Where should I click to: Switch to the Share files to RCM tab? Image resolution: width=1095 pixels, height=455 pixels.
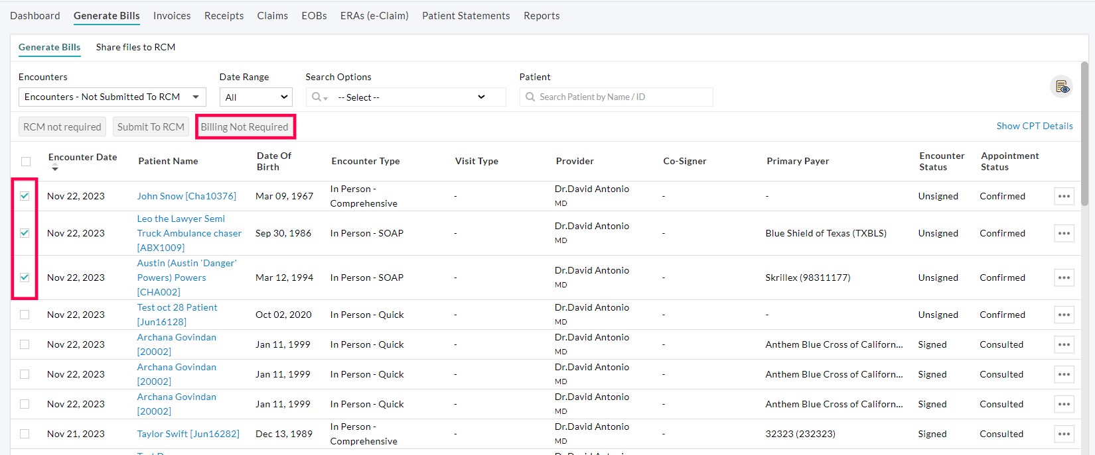tap(135, 47)
